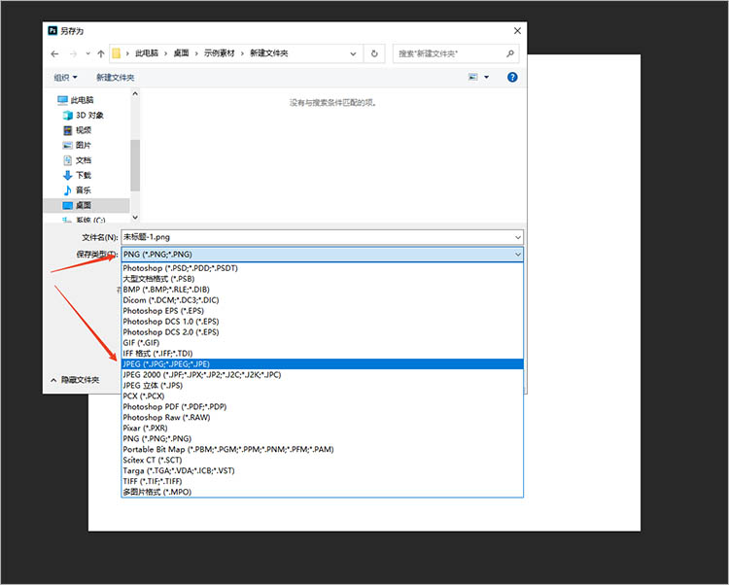Choose 大型文档格式 (*.PSB) format

tap(322, 279)
